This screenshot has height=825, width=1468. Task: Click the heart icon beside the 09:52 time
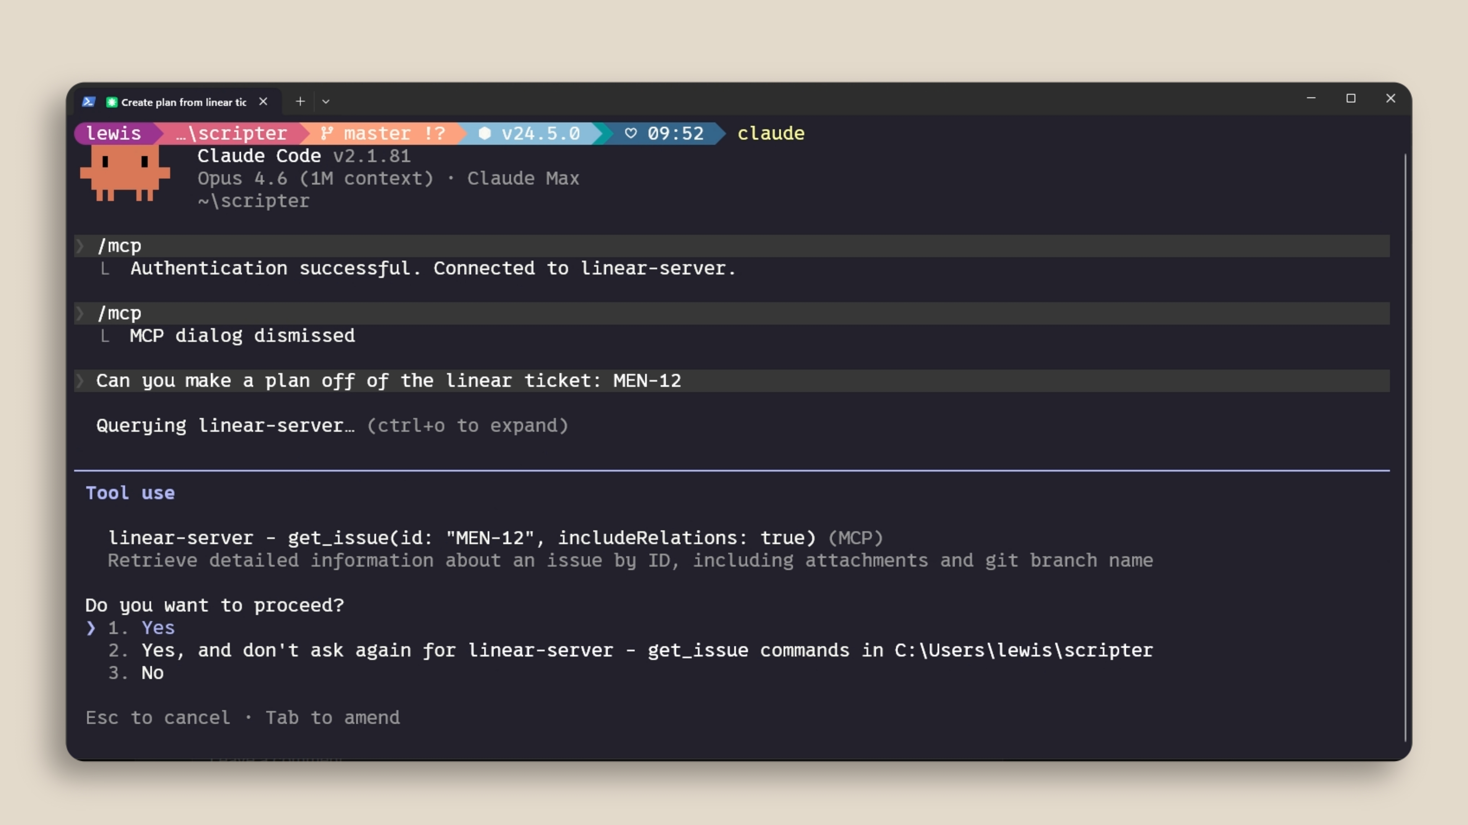[x=630, y=133]
